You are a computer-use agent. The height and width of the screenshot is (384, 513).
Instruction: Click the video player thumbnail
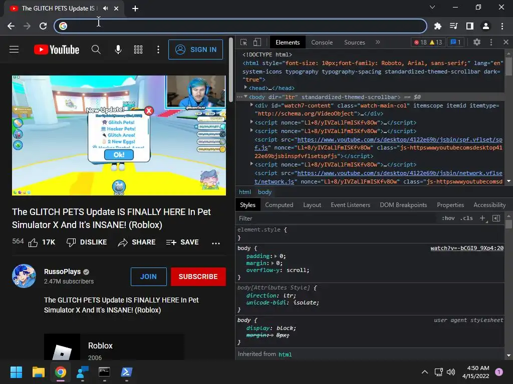(119, 135)
